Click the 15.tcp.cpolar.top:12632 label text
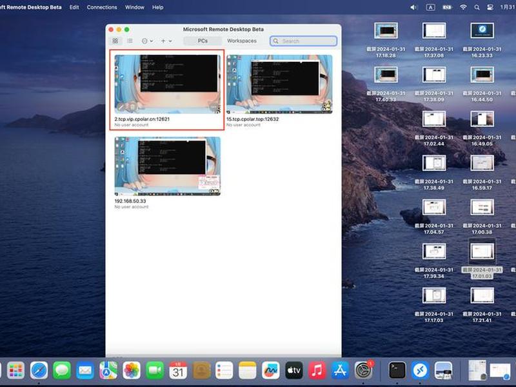 click(252, 119)
